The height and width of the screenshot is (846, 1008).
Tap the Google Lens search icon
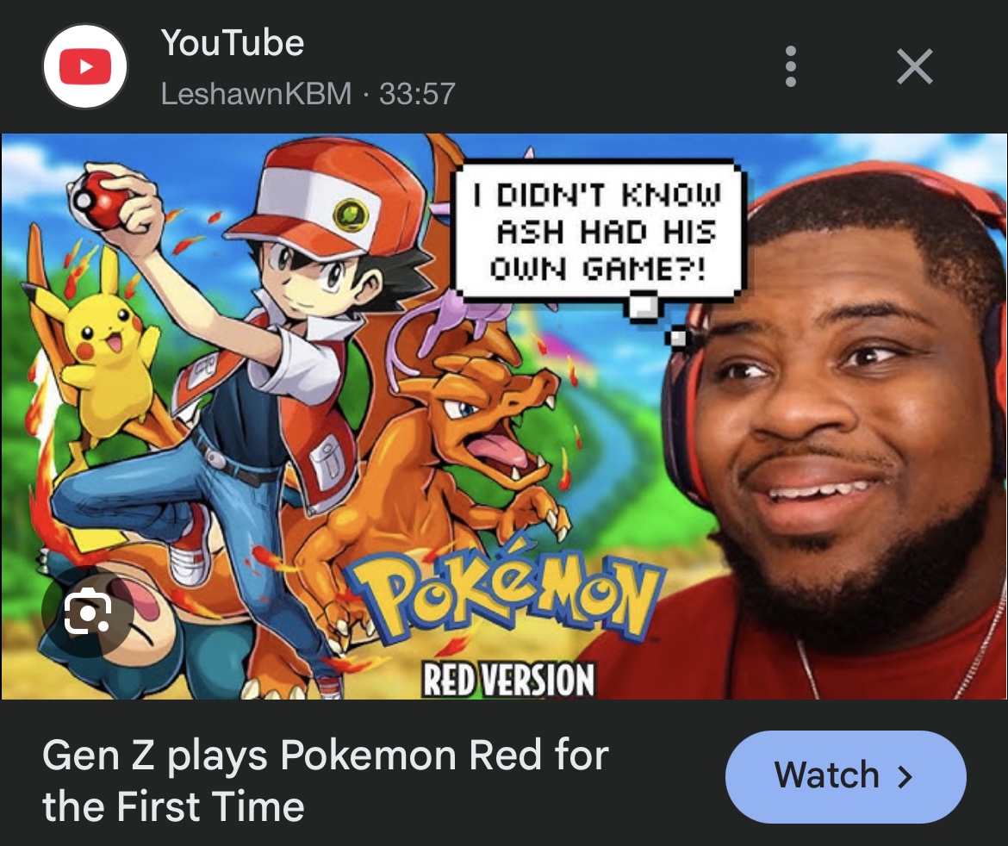[x=88, y=612]
